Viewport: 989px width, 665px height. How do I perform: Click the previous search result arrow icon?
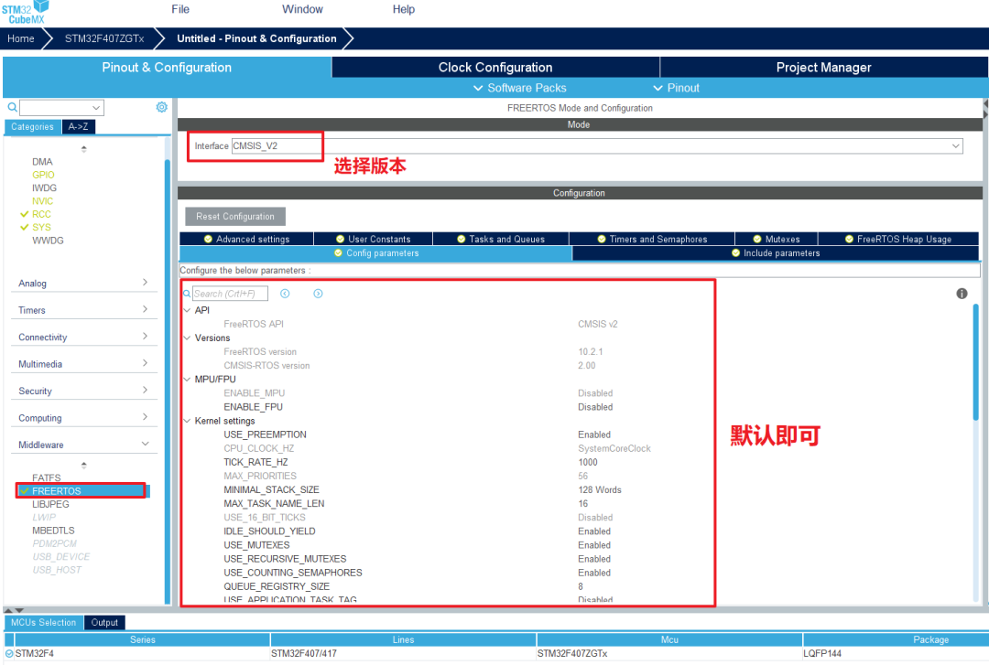(285, 294)
